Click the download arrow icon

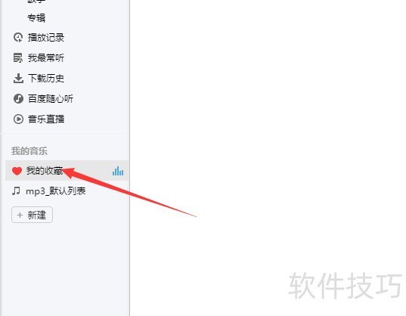[18, 78]
